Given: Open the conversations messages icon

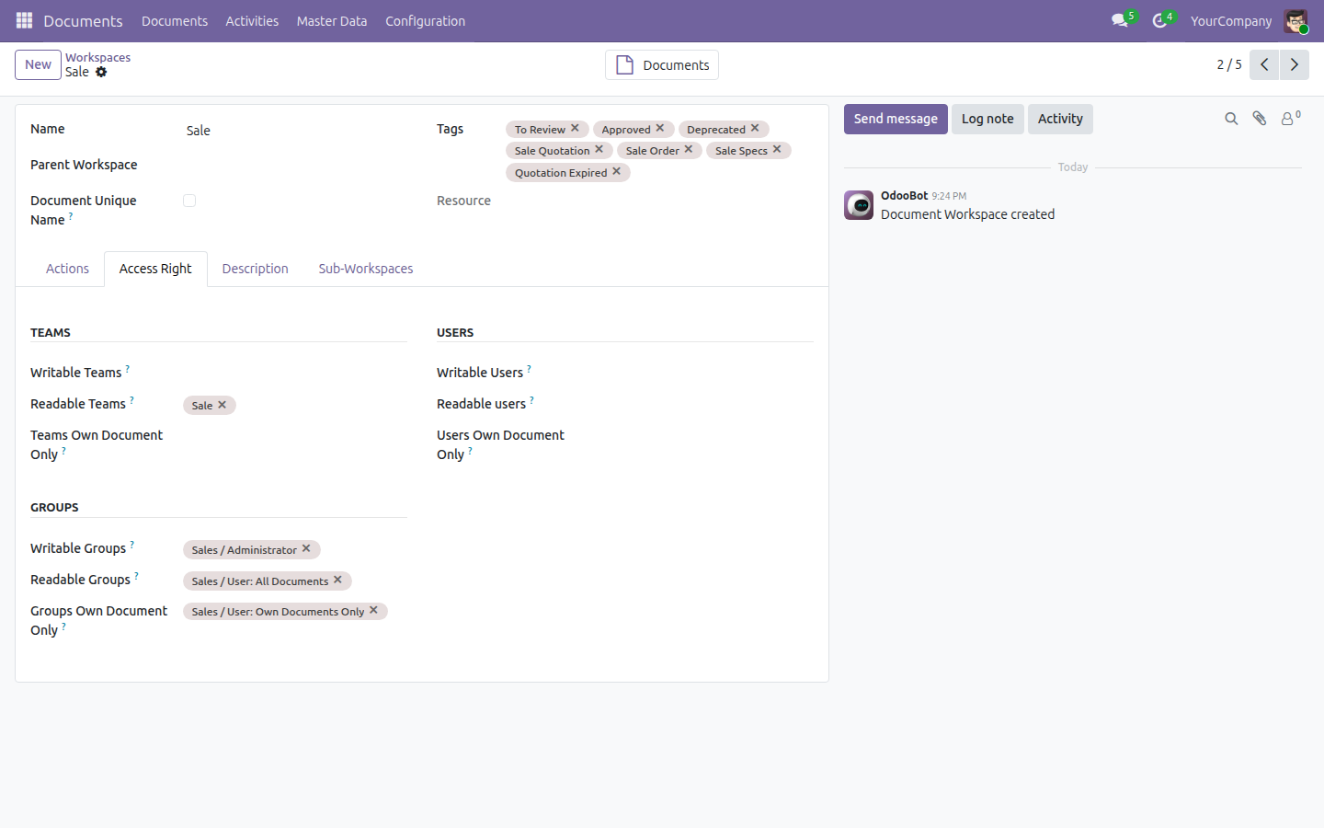Looking at the screenshot, I should [1120, 20].
